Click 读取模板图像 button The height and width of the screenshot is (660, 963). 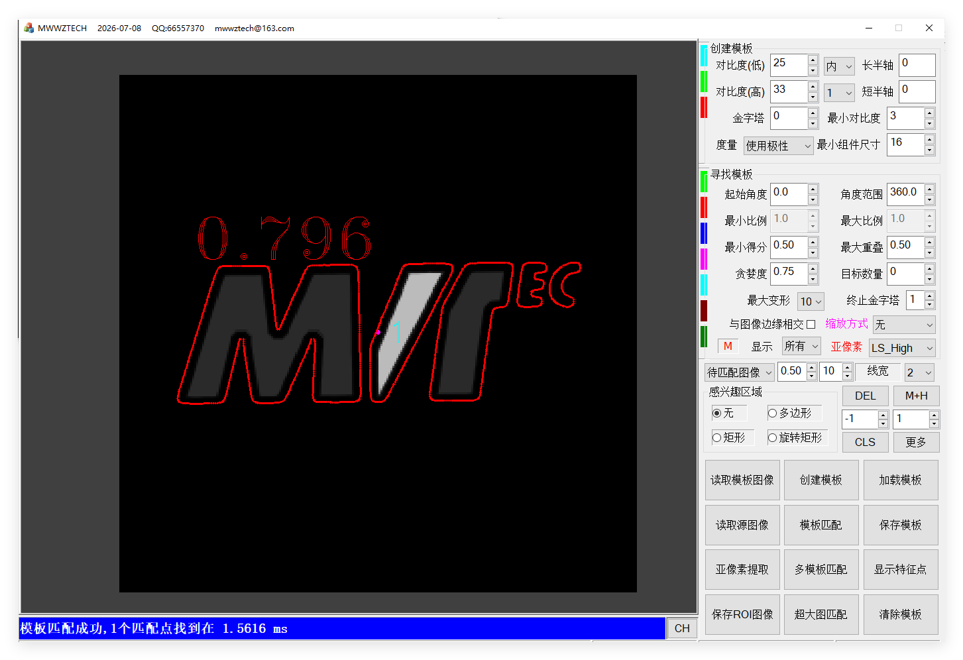pyautogui.click(x=742, y=480)
